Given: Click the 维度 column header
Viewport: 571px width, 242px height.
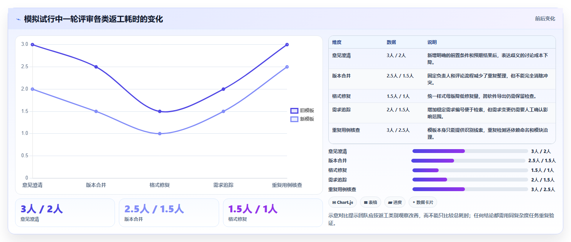Looking at the screenshot, I should [337, 42].
